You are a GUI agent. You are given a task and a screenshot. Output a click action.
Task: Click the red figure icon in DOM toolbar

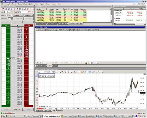click(x=17, y=9)
